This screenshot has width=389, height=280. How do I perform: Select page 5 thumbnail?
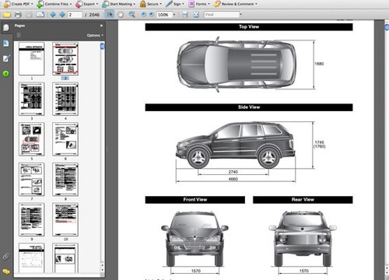tap(32, 139)
